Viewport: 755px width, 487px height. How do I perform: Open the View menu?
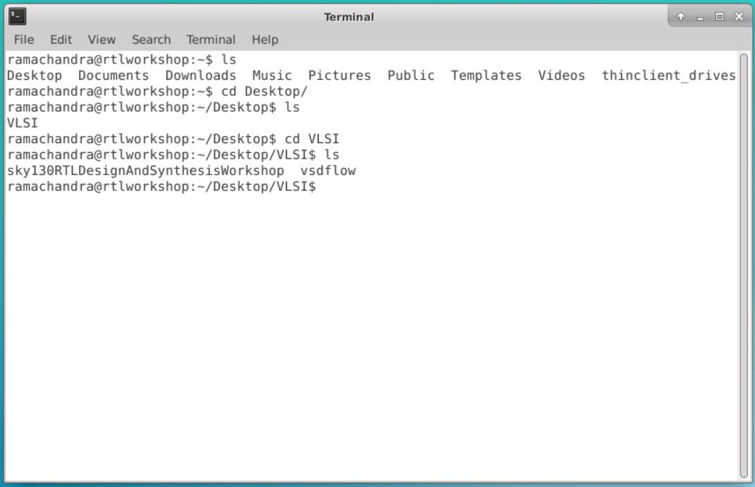101,39
